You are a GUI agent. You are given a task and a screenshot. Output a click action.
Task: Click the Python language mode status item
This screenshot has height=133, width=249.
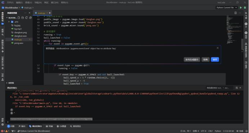tap(218, 131)
